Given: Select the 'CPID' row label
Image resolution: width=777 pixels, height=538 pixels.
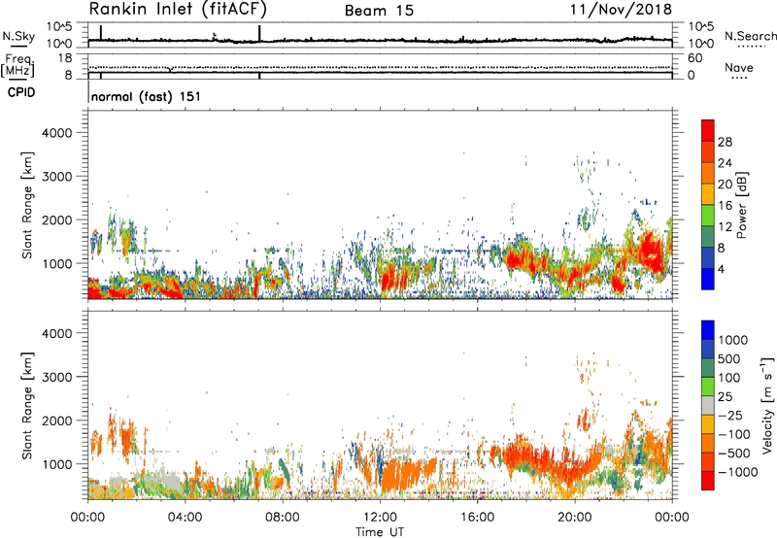Looking at the screenshot, I should 21,92.
